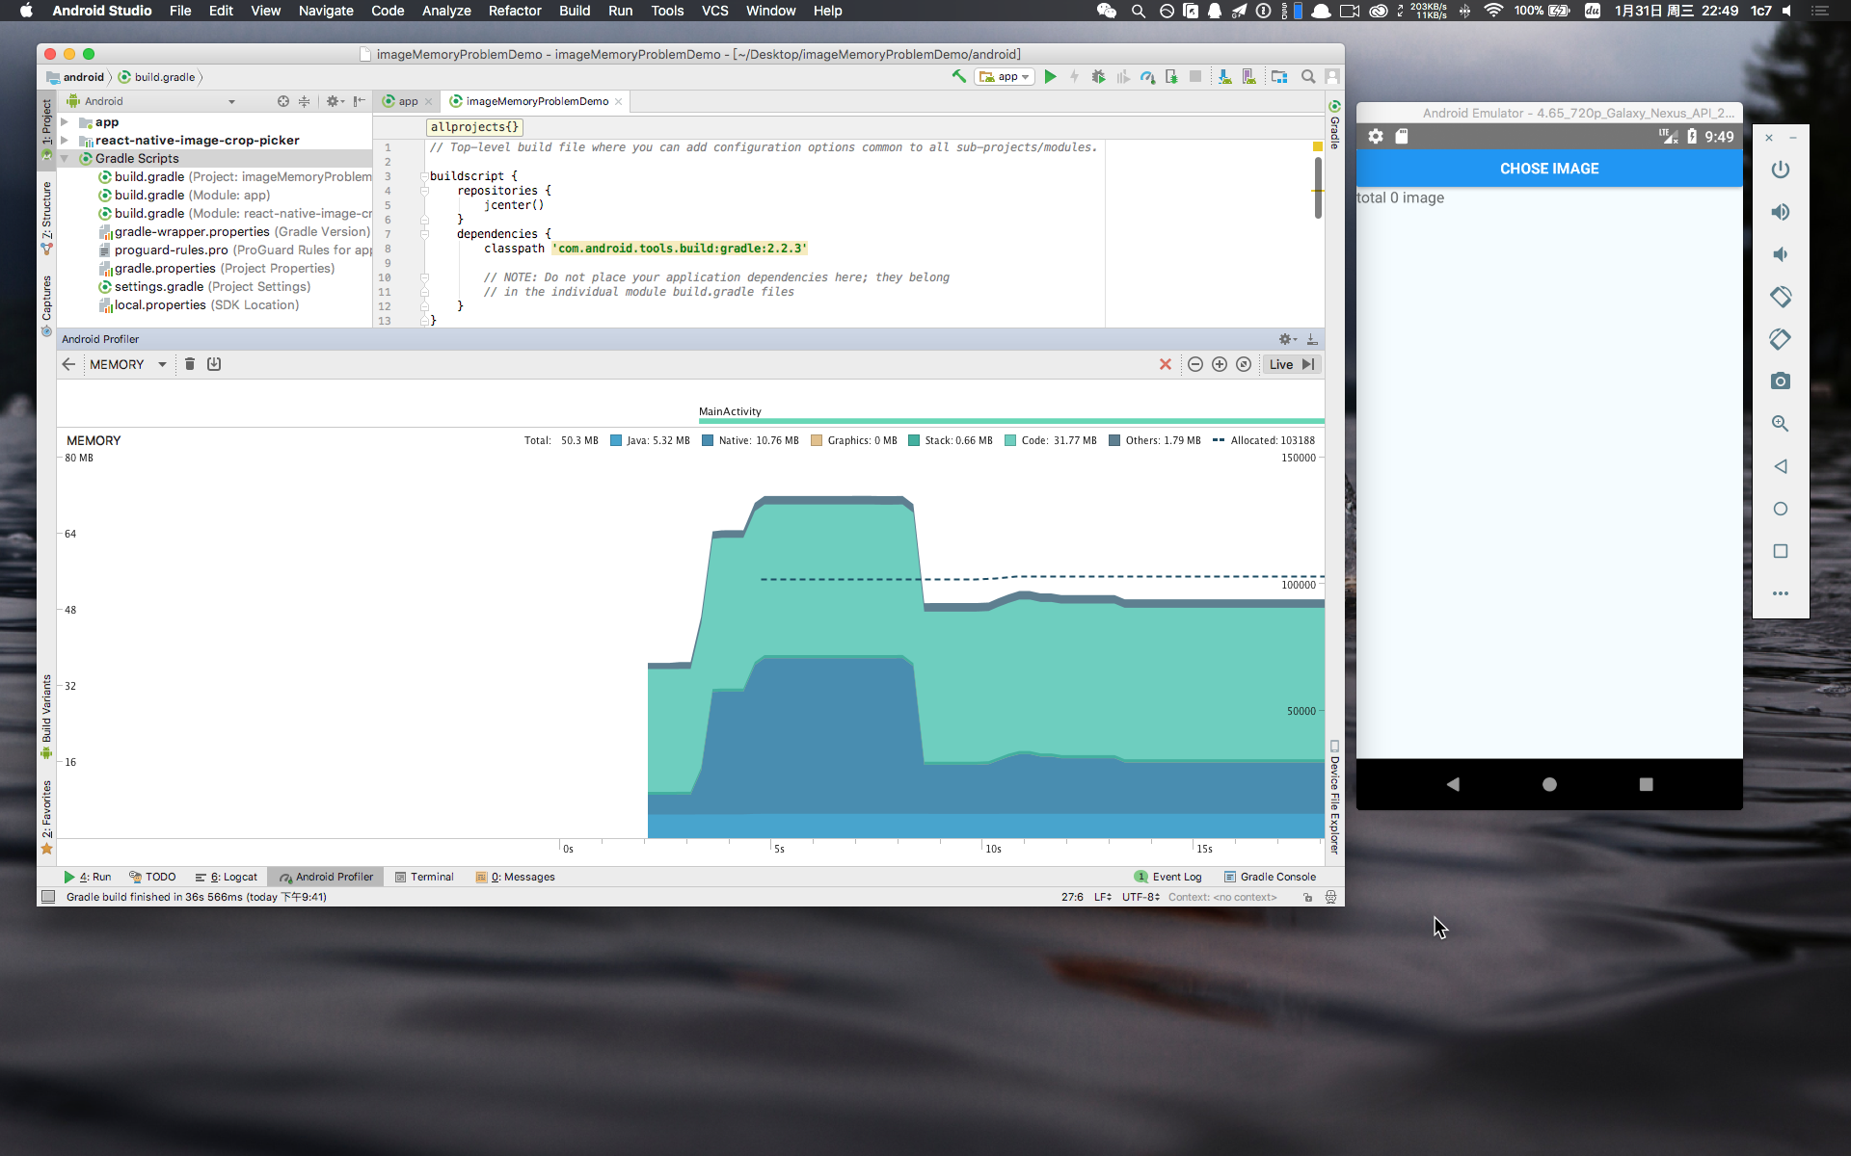Expand react-native-image-crop-picker tree node

point(65,140)
